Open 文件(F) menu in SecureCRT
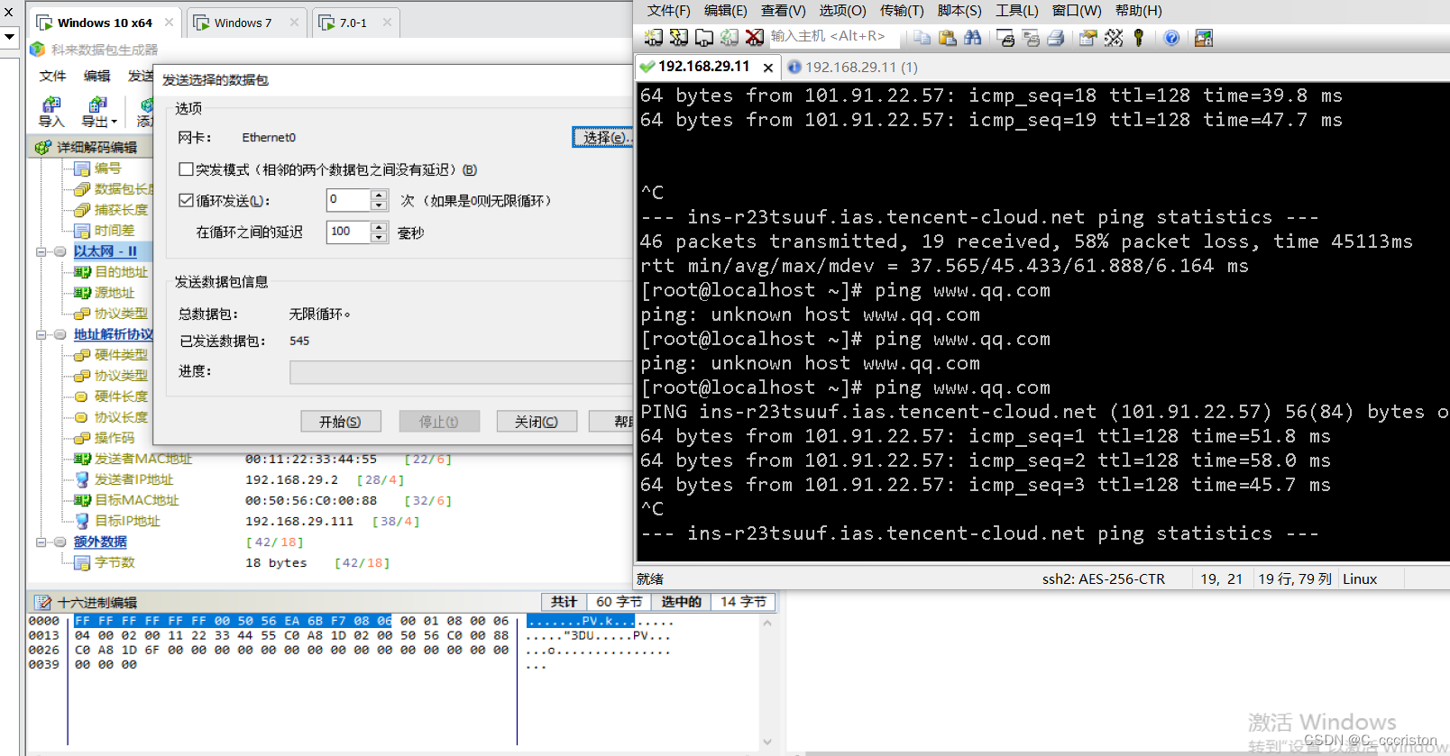The height and width of the screenshot is (756, 1450). click(668, 11)
